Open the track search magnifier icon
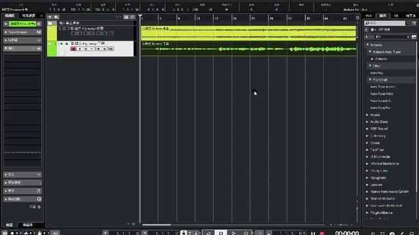The image size is (419, 235). (132, 17)
